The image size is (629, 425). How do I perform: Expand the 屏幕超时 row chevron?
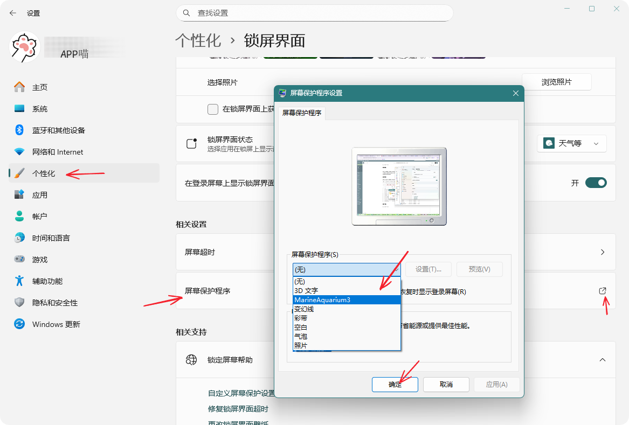click(603, 252)
